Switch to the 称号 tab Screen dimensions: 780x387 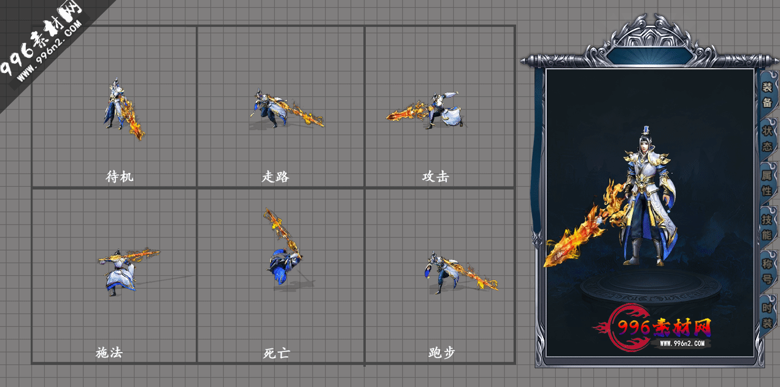pyautogui.click(x=767, y=270)
